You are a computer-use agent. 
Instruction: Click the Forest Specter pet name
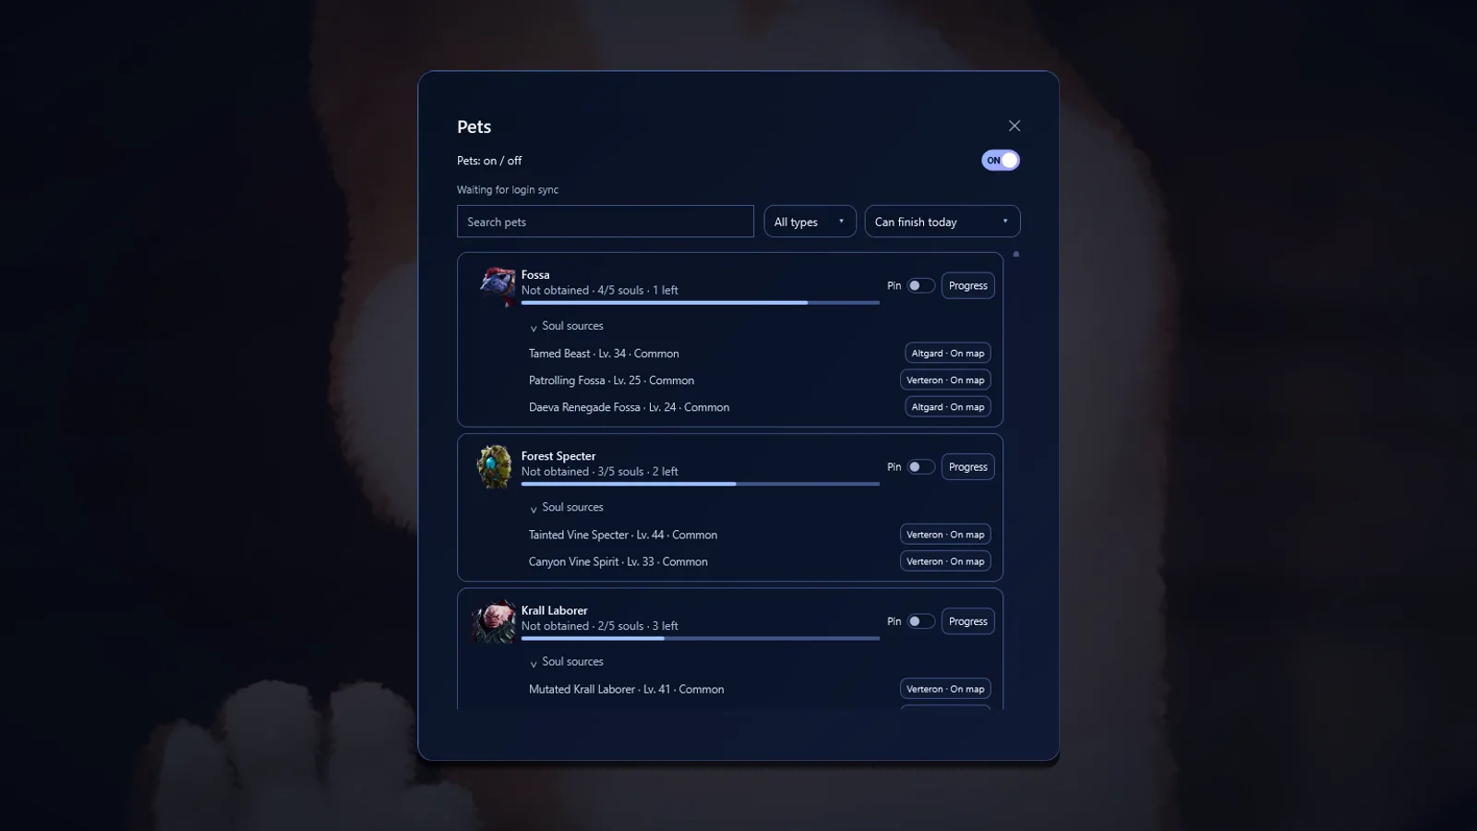(x=558, y=456)
